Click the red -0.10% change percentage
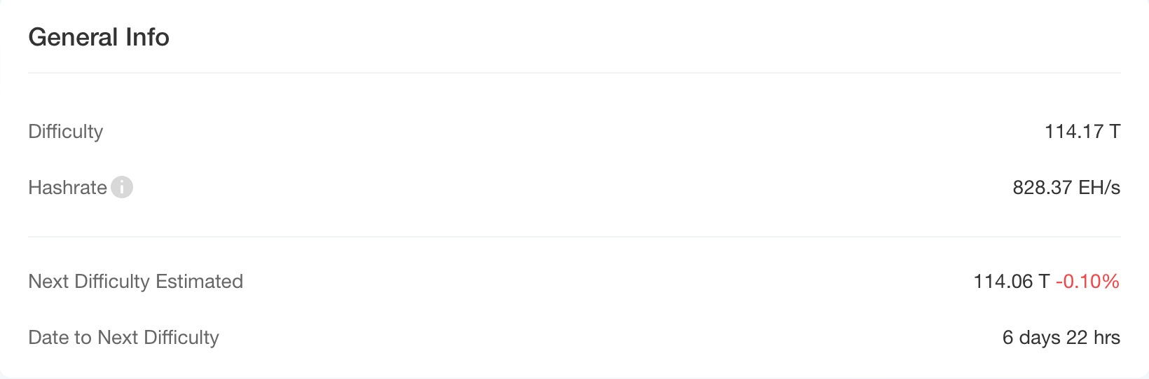The image size is (1149, 379). click(x=1087, y=281)
